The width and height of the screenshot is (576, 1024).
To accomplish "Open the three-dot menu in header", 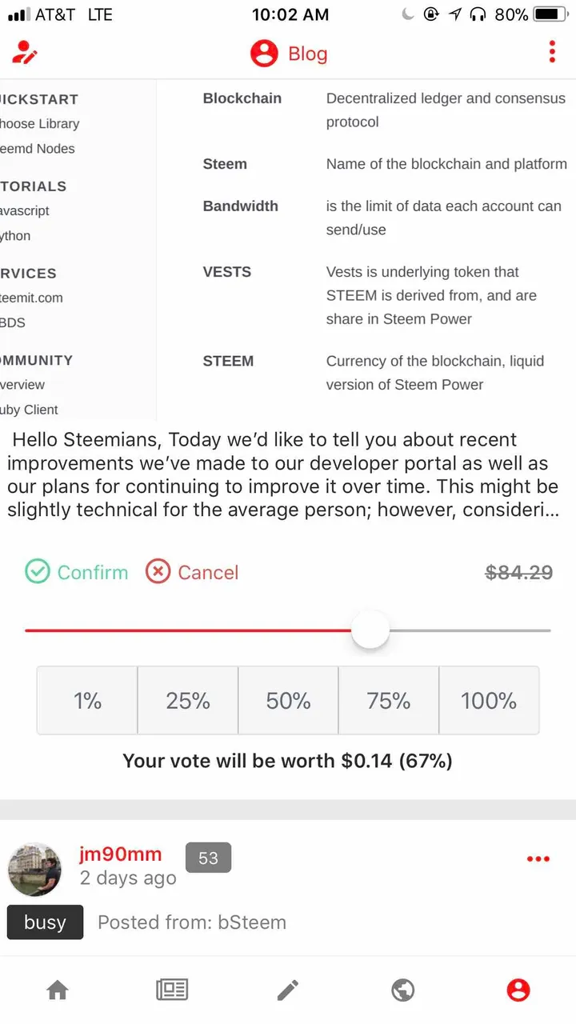I will pyautogui.click(x=552, y=53).
